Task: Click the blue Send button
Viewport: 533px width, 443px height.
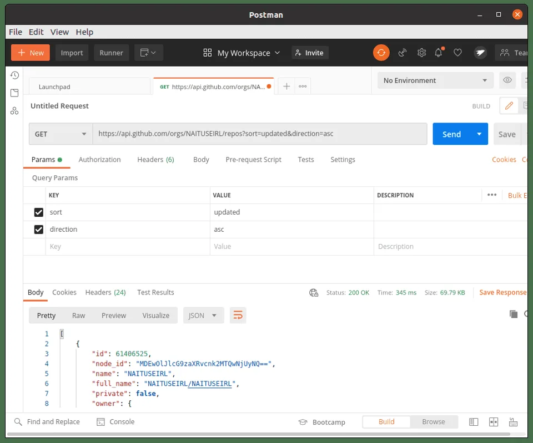Action: [452, 134]
